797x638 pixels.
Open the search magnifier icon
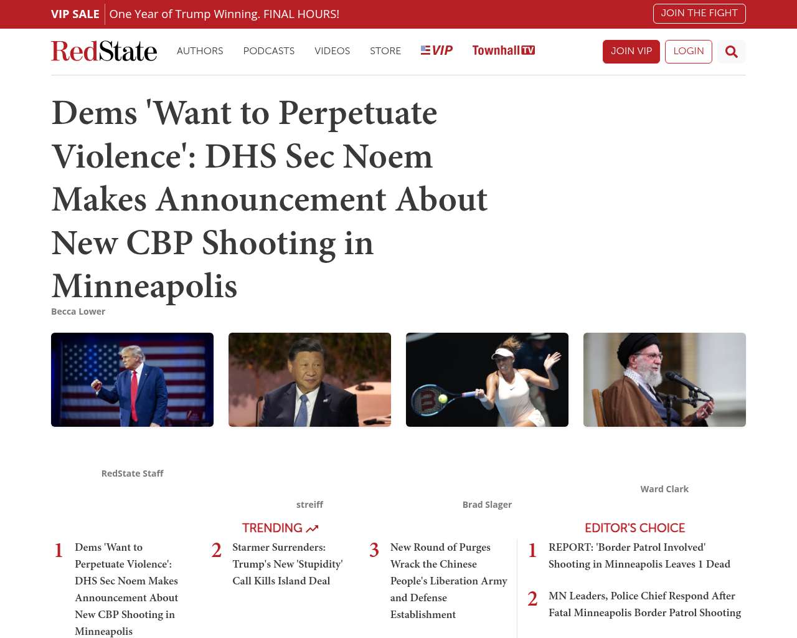731,52
